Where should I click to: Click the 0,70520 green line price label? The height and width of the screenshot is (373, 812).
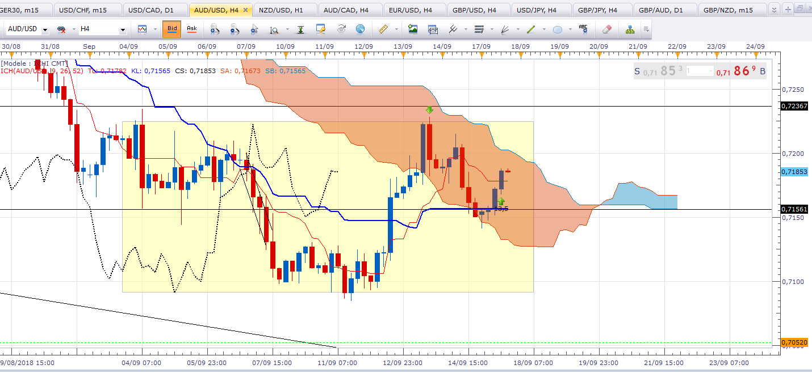(x=794, y=342)
